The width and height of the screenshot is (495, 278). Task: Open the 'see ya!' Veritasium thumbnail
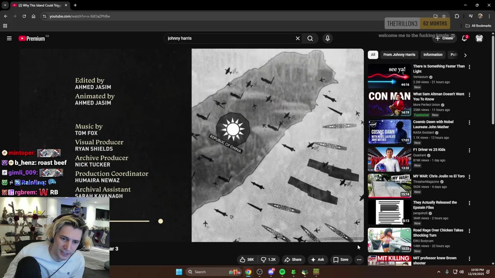389,76
